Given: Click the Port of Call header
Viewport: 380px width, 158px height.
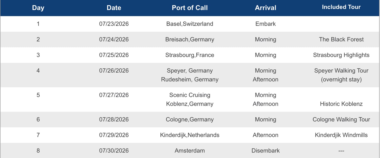Looking at the screenshot, I should tap(190, 8).
